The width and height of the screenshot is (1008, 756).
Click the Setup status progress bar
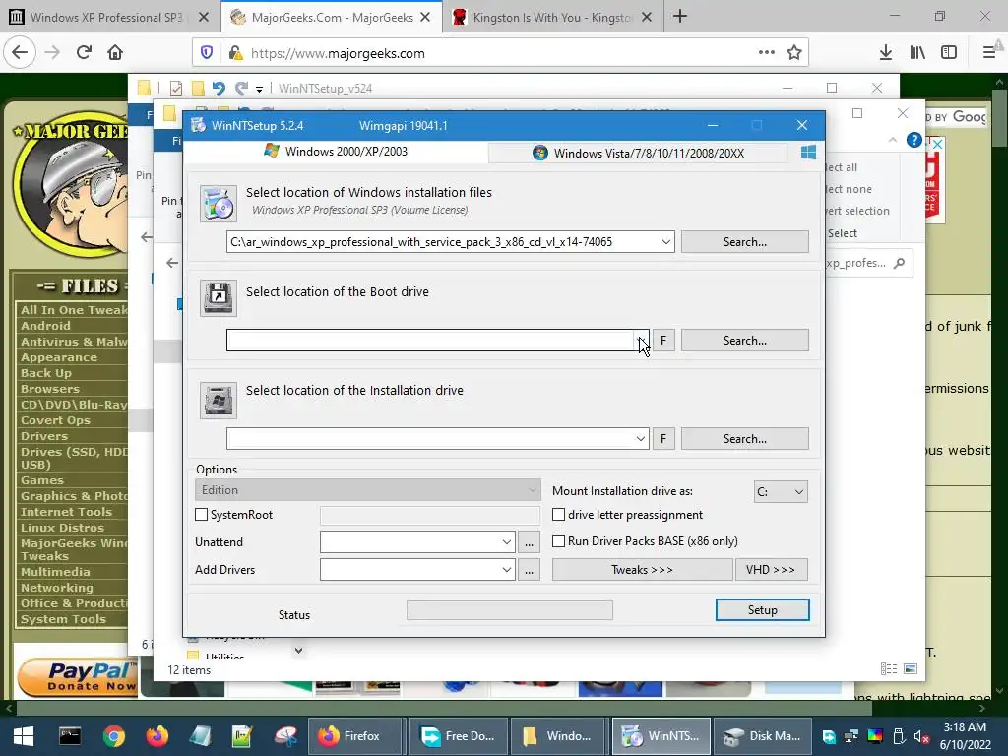[510, 610]
